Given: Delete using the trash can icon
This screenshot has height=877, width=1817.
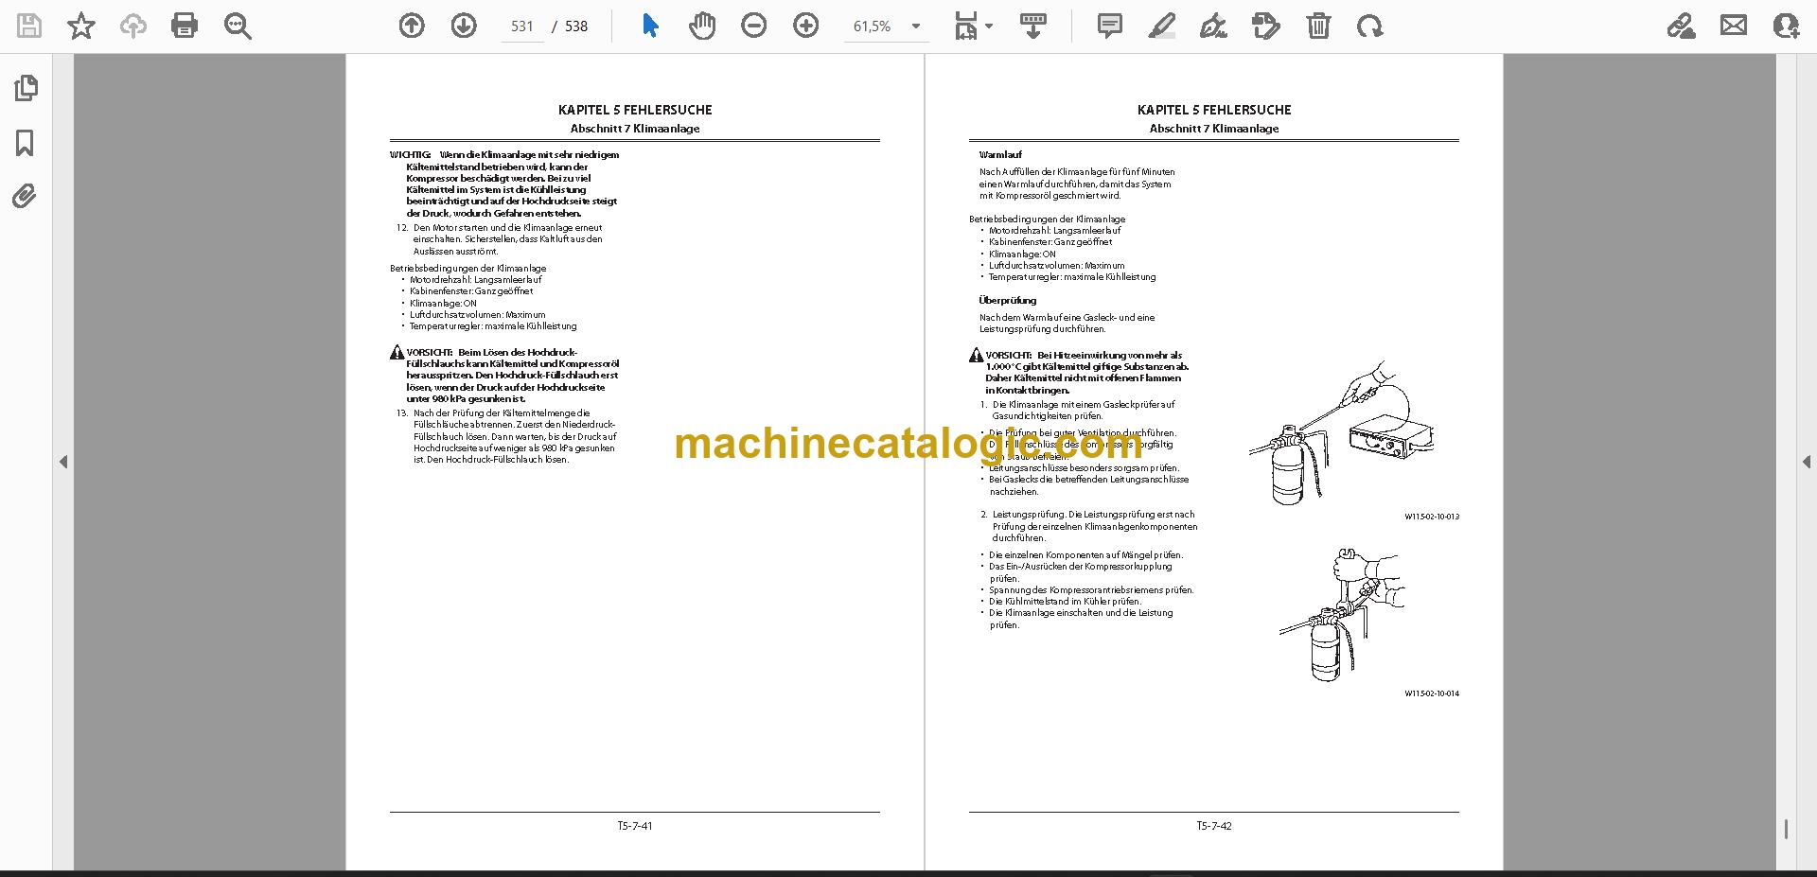Looking at the screenshot, I should [x=1318, y=26].
